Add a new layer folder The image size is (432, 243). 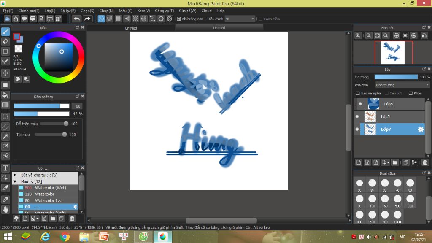[x=395, y=162]
